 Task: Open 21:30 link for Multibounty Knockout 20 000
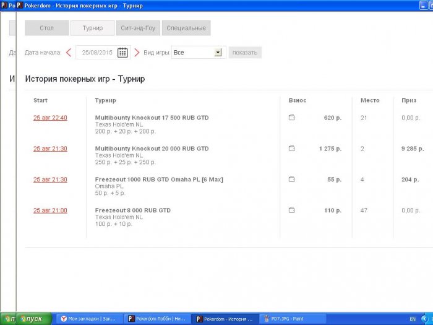(x=50, y=149)
